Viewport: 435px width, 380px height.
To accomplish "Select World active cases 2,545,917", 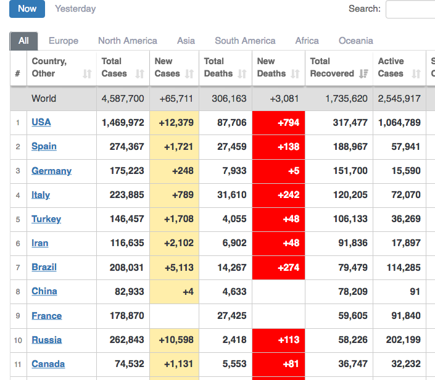I will tap(399, 99).
